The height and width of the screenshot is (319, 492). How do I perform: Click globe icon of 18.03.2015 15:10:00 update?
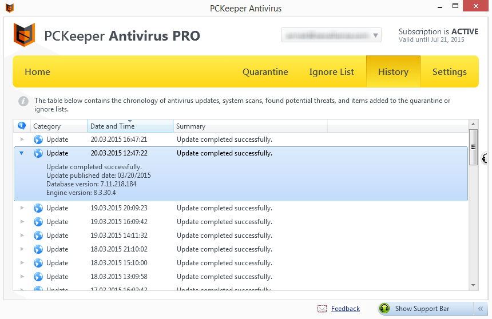[x=38, y=263]
